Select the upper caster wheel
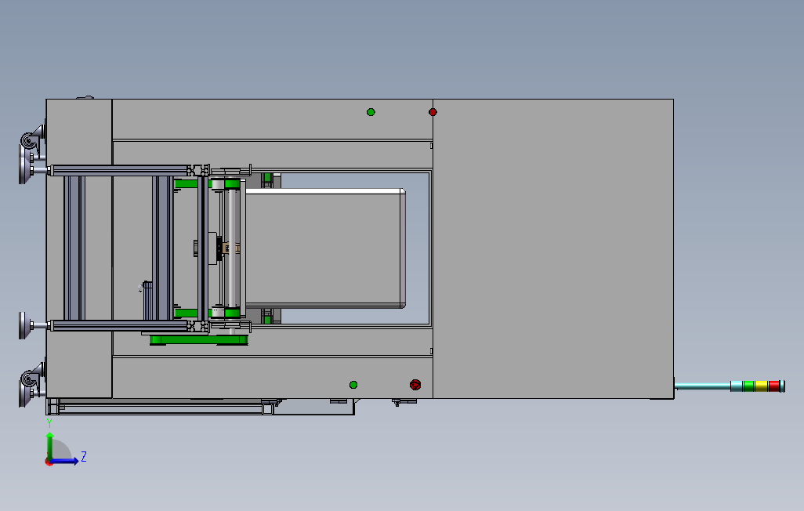This screenshot has width=804, height=511. (31, 140)
